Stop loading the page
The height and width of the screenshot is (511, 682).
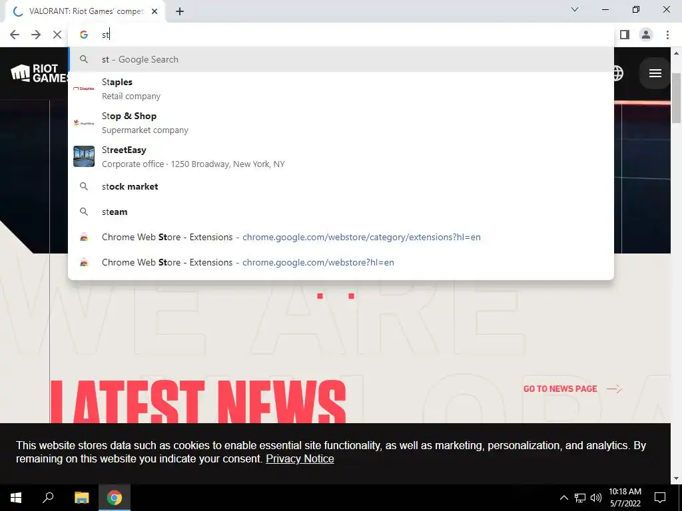57,35
